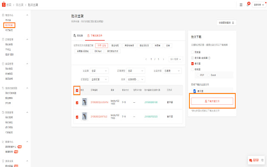
Task: Click the help icon beside second document option
Action: point(209,58)
